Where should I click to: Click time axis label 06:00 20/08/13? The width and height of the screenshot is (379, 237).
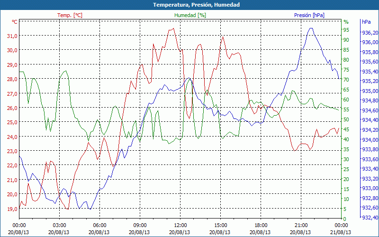99,229
